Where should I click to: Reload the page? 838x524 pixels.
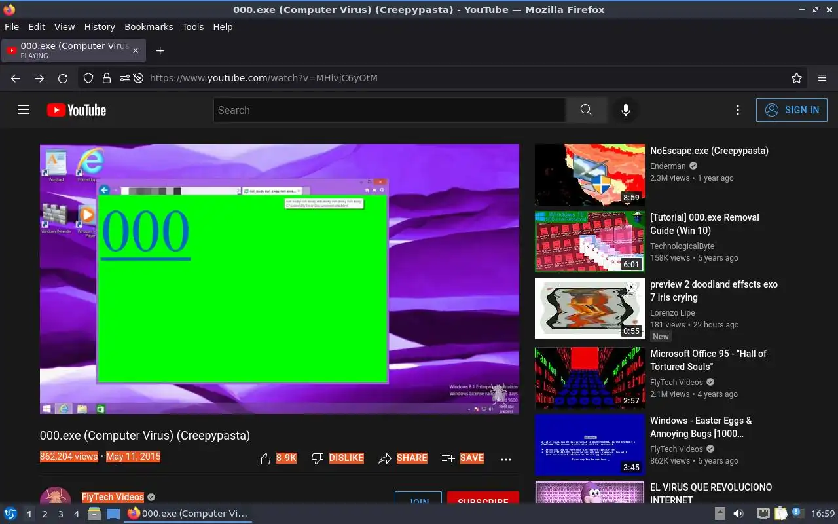(x=63, y=78)
